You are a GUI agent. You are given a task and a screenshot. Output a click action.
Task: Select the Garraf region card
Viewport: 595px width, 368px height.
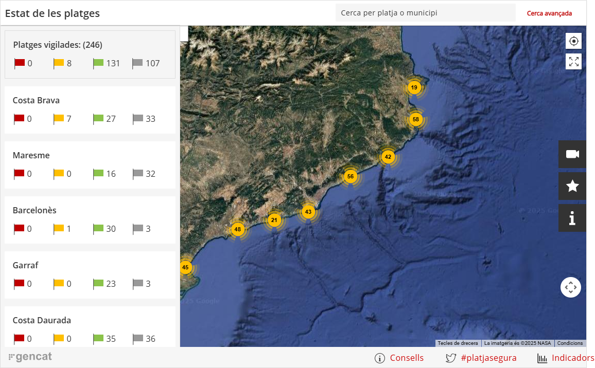pos(90,275)
